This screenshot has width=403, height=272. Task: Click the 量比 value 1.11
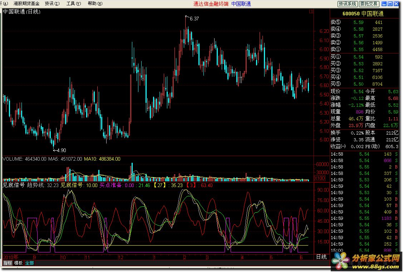point(393,119)
